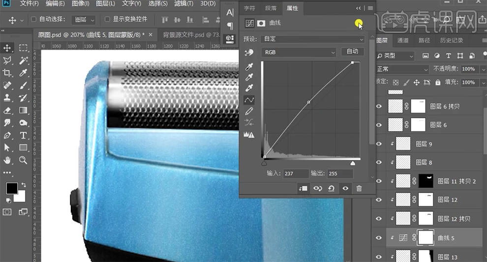487x262 pixels.
Task: Open the 图像(I) menu
Action: (x=81, y=4)
